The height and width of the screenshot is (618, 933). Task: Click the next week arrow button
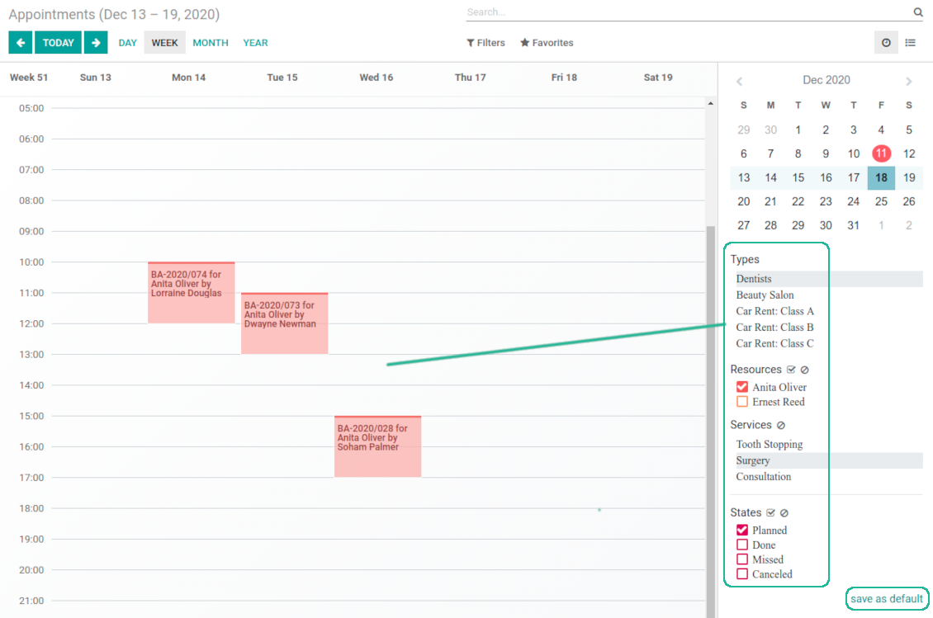click(x=96, y=43)
